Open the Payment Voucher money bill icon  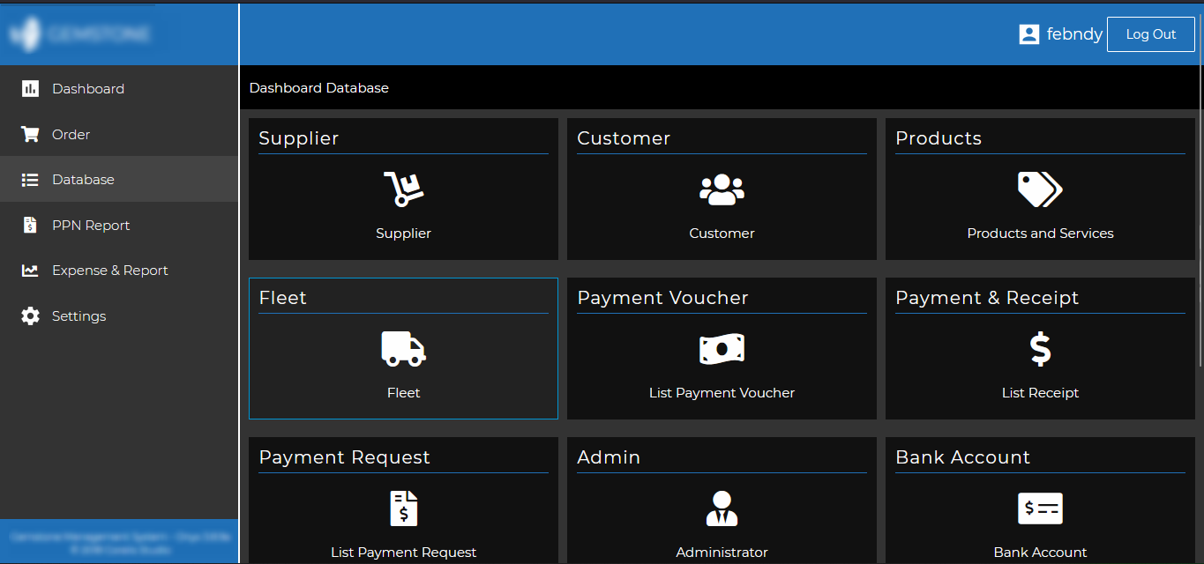[722, 349]
